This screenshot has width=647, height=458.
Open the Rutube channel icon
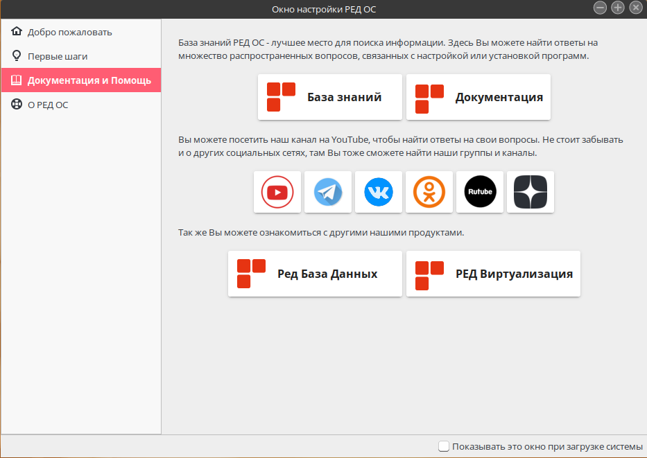tap(480, 192)
